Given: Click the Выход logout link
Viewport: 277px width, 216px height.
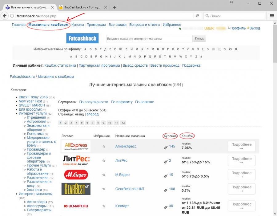Looking at the screenshot, I should [255, 28].
